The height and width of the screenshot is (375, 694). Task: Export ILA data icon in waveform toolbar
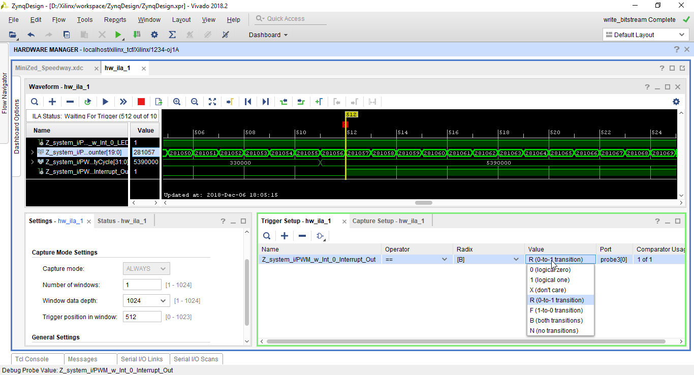coord(159,102)
